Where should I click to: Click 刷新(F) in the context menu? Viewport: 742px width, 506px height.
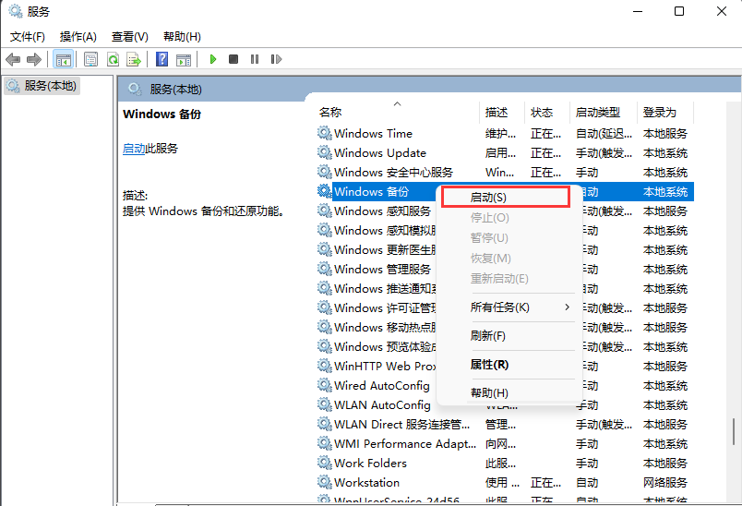(x=488, y=335)
